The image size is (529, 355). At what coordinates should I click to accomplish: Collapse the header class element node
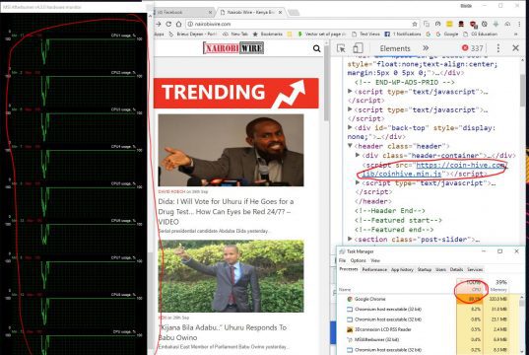[350, 146]
